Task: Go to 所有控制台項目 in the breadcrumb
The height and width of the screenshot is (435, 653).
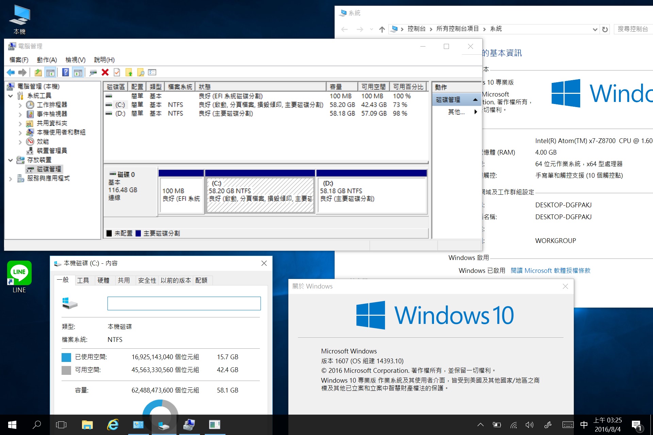Action: [x=457, y=29]
